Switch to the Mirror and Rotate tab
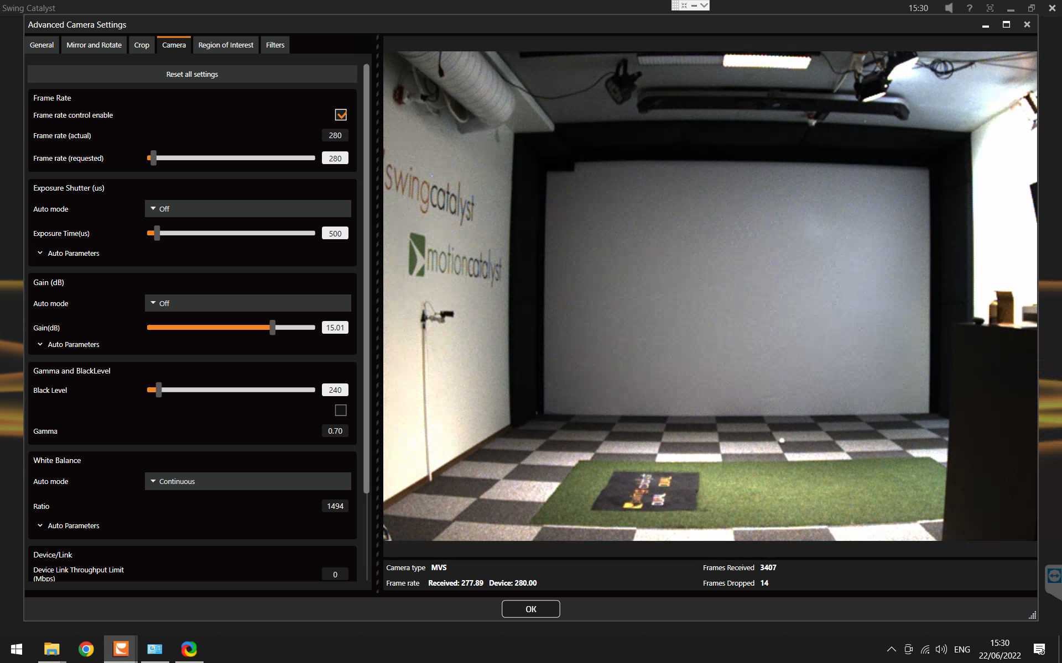The width and height of the screenshot is (1062, 663). tap(94, 45)
